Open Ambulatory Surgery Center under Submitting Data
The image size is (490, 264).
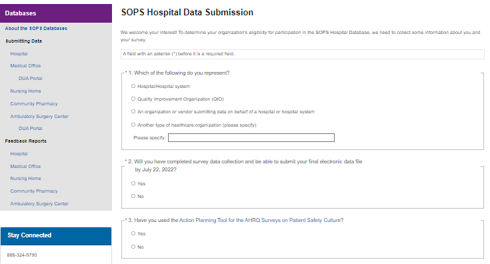39,116
